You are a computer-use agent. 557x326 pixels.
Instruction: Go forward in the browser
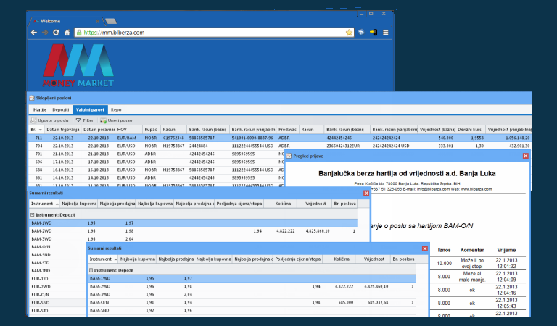pyautogui.click(x=45, y=33)
